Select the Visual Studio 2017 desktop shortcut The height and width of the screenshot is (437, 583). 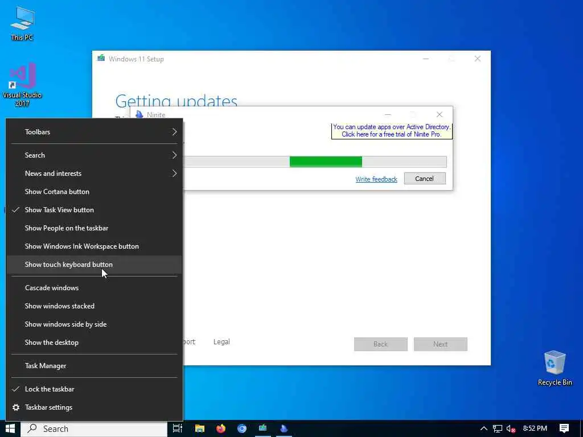pos(22,85)
